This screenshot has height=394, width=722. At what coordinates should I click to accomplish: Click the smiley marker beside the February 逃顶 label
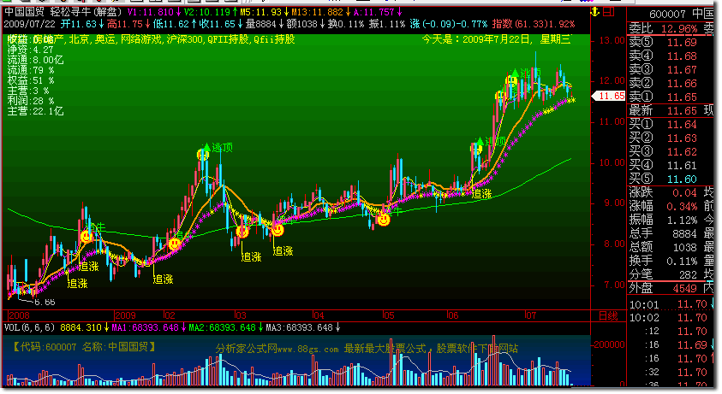[203, 154]
